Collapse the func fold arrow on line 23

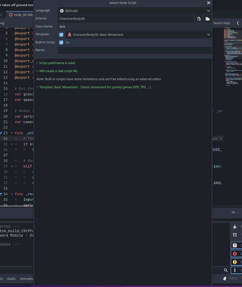click(11, 133)
